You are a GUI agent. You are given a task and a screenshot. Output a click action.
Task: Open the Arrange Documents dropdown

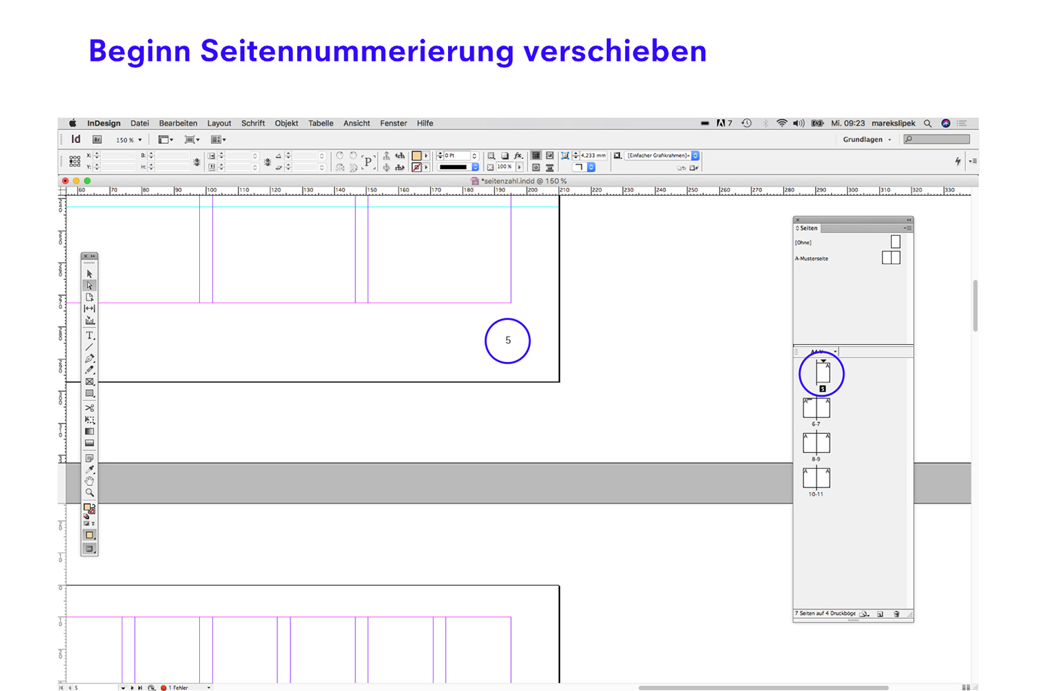[x=218, y=140]
